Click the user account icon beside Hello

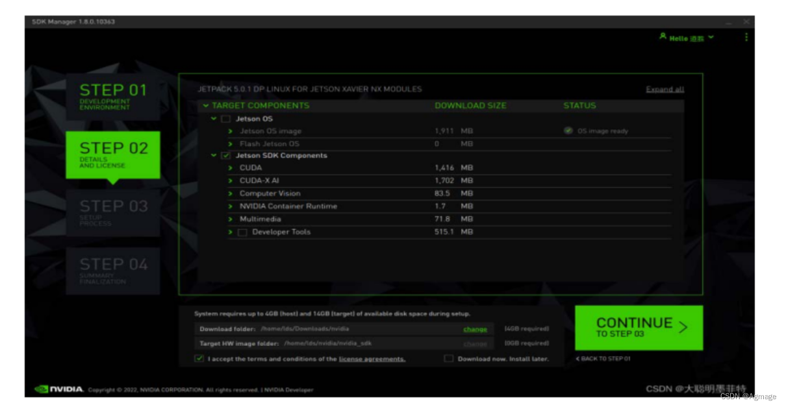(x=663, y=37)
